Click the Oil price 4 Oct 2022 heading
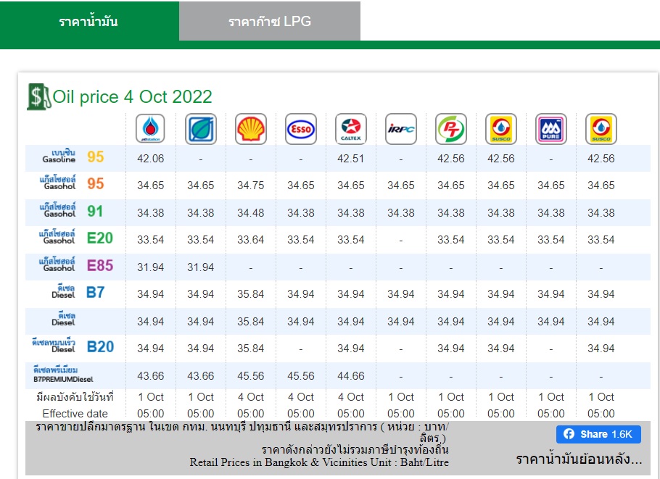Screen dimensions: 660x479 click(x=133, y=96)
